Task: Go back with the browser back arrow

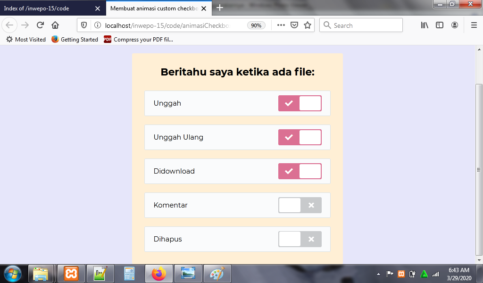Action: coord(9,25)
